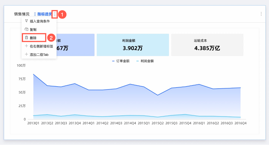
Task: Click the trash icon next to 删除
Action: coord(26,38)
